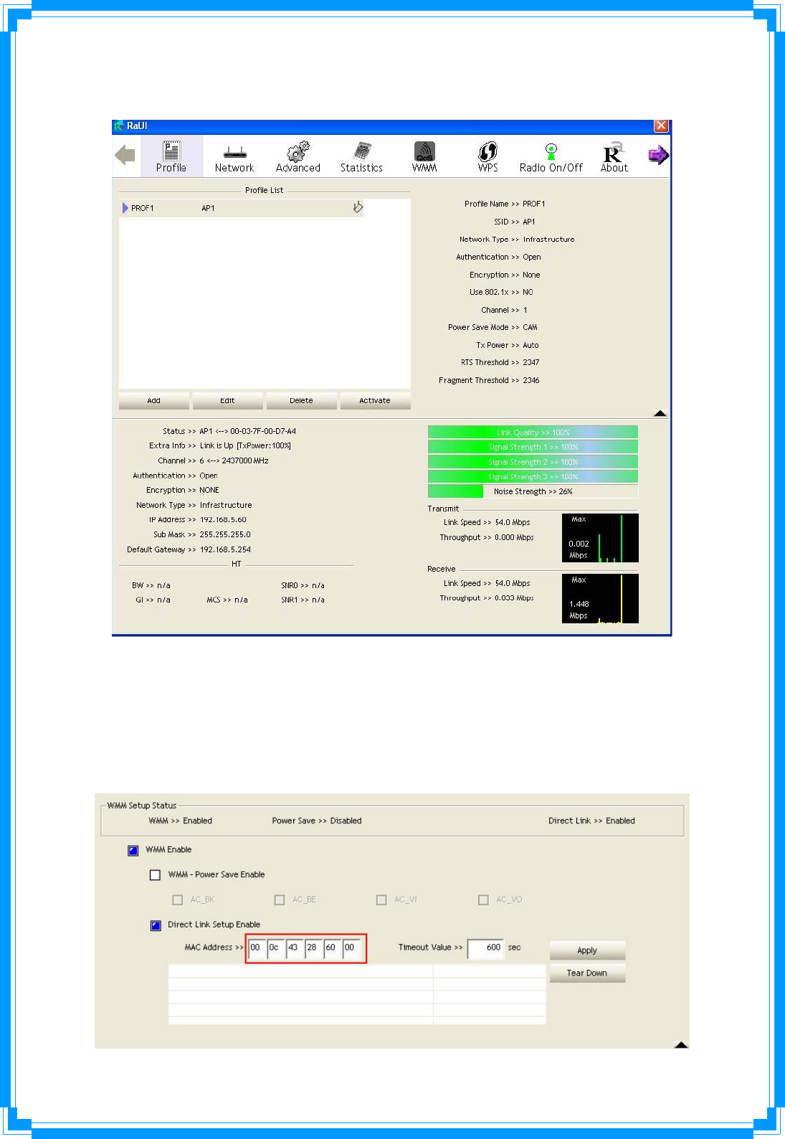This screenshot has height=1139, width=785.
Task: Open the About icon
Action: (614, 156)
